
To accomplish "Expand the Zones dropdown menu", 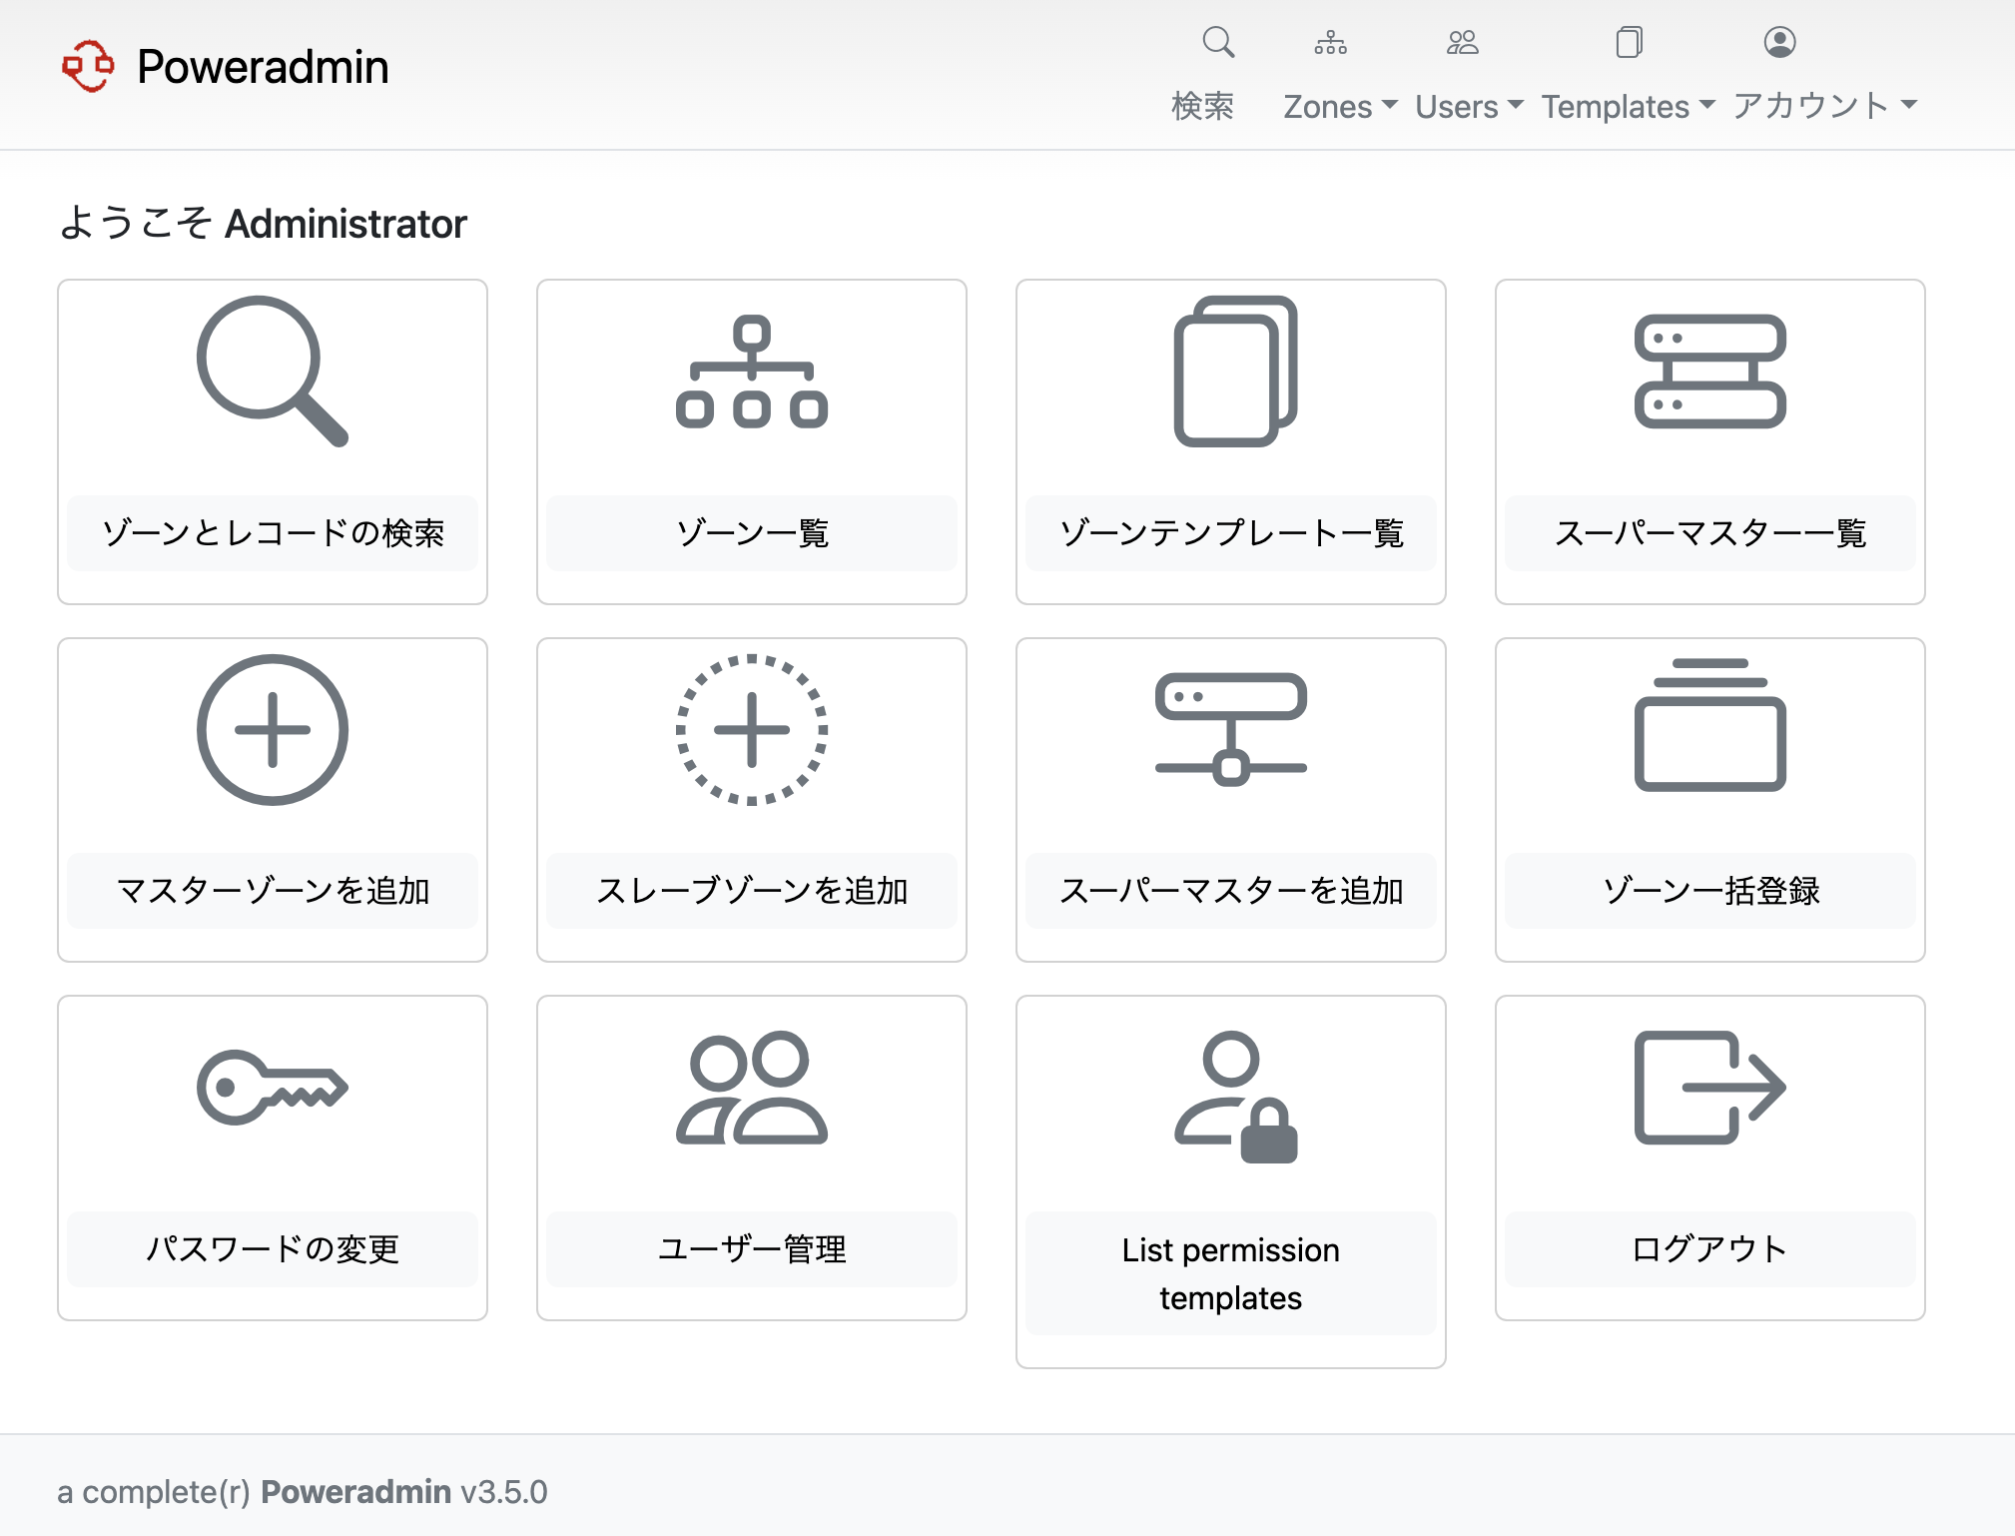I will [1338, 105].
